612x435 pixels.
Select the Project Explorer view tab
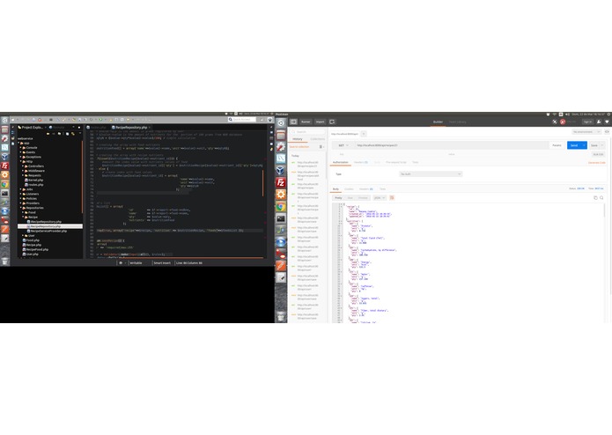pos(32,127)
